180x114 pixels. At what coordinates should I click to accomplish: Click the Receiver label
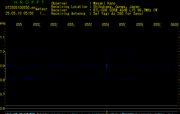click(59, 10)
